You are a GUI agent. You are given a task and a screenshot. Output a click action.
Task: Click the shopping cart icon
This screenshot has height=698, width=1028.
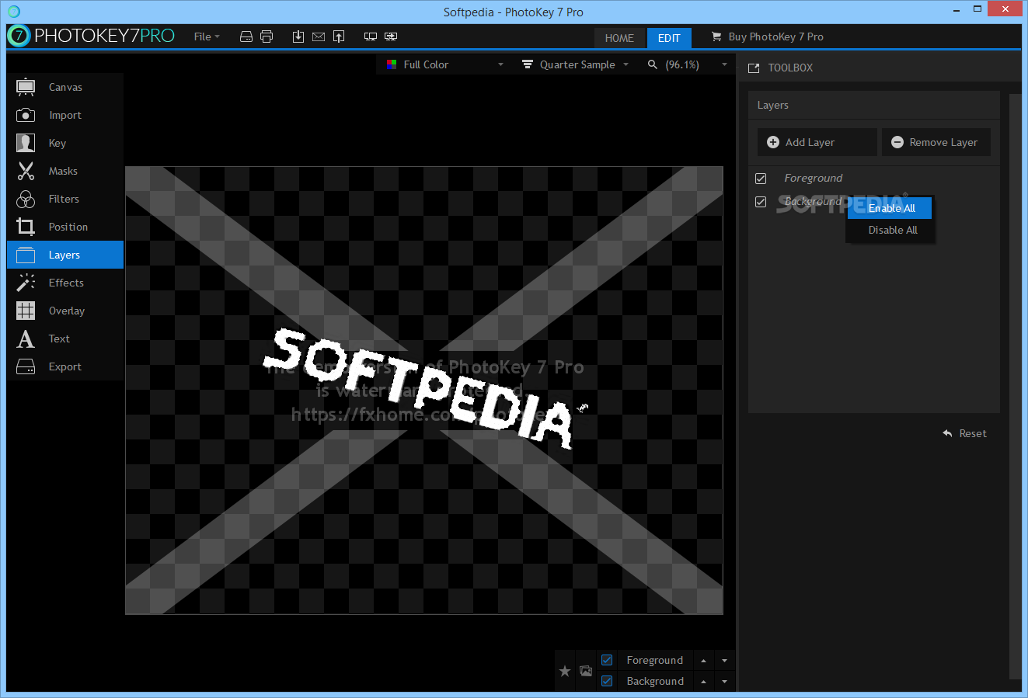(x=716, y=36)
